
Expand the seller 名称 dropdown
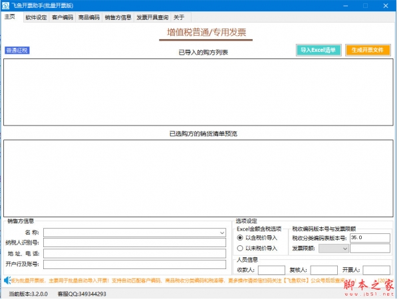221,233
